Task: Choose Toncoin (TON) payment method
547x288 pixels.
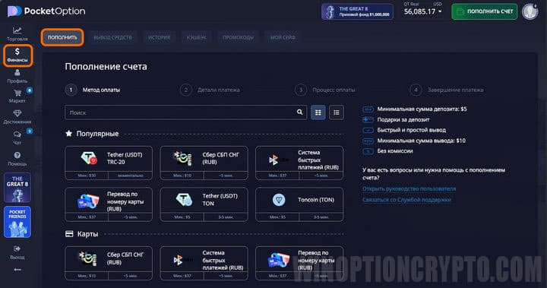Action: click(299, 204)
